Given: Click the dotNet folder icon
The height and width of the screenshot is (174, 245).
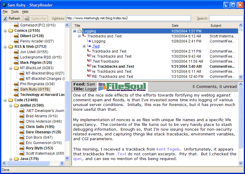Looking at the screenshot, I should pyautogui.click(x=16, y=105).
